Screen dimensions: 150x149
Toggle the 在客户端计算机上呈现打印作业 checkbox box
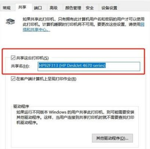pos(13,79)
